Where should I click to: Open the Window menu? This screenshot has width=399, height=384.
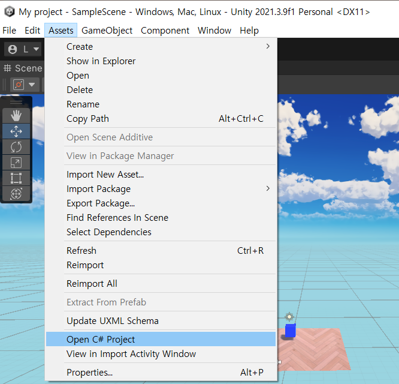coord(214,31)
